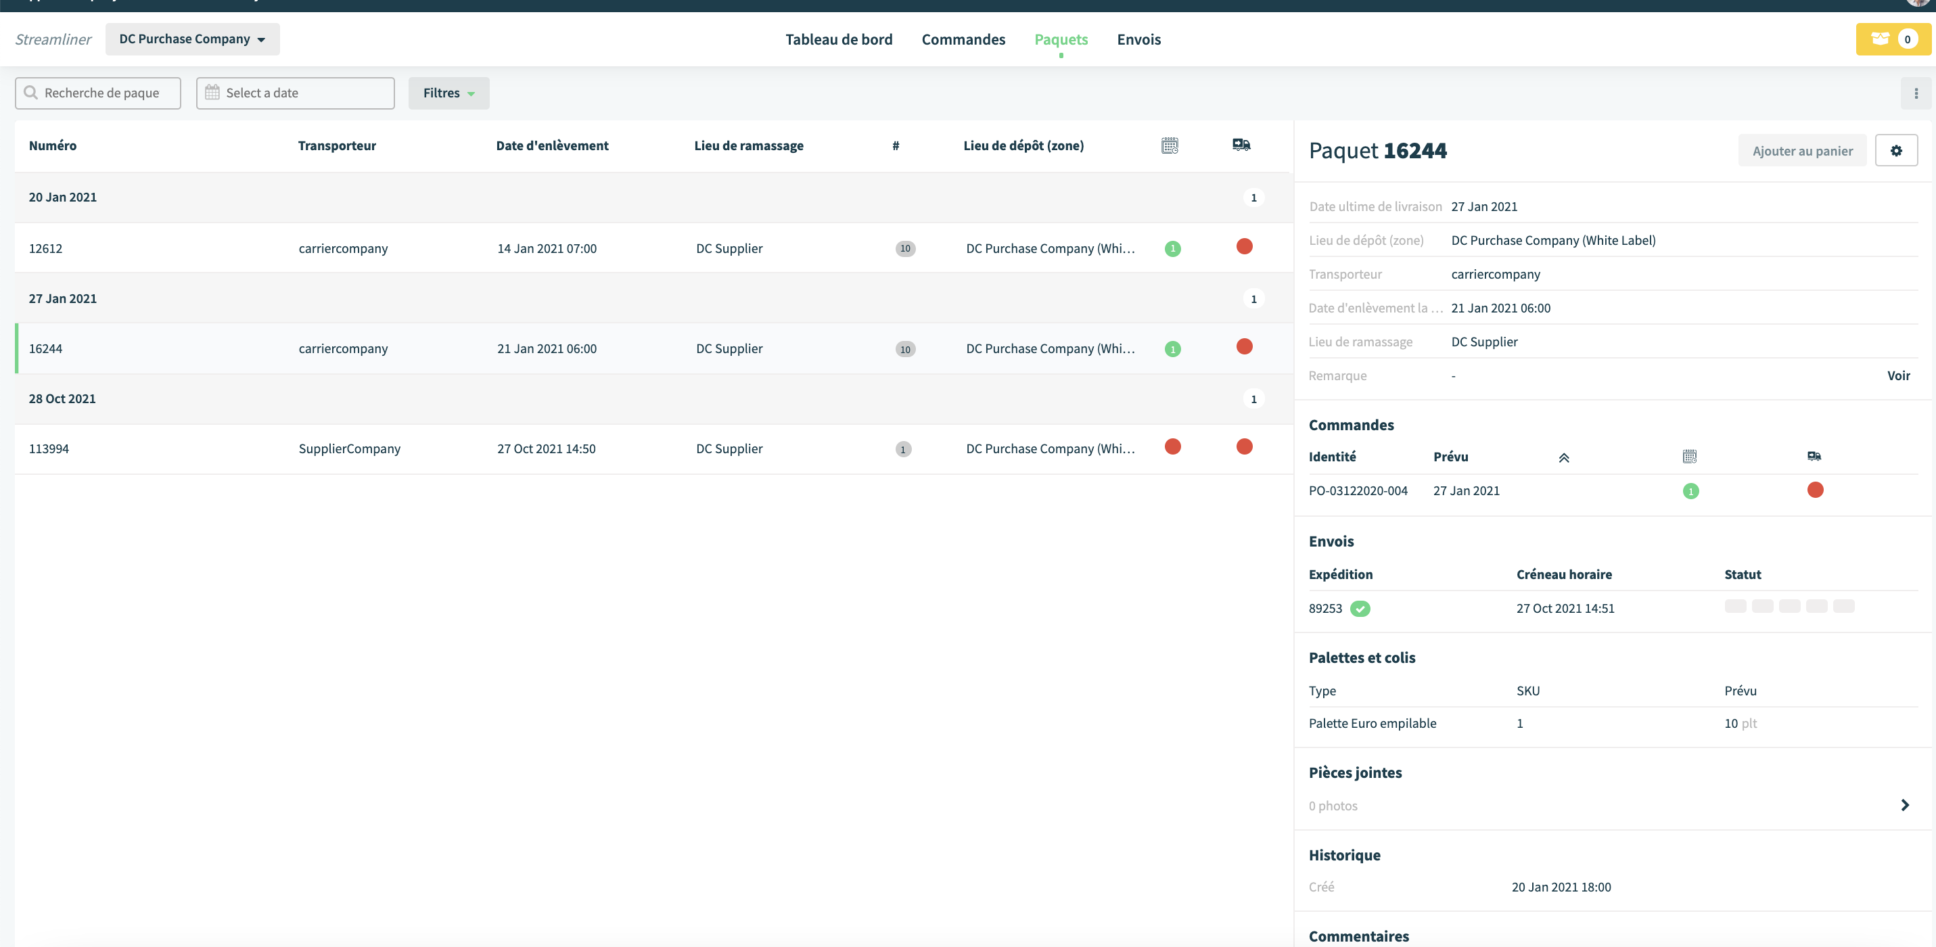
Task: Click red calendar status dot in row 113994
Action: pos(1172,446)
